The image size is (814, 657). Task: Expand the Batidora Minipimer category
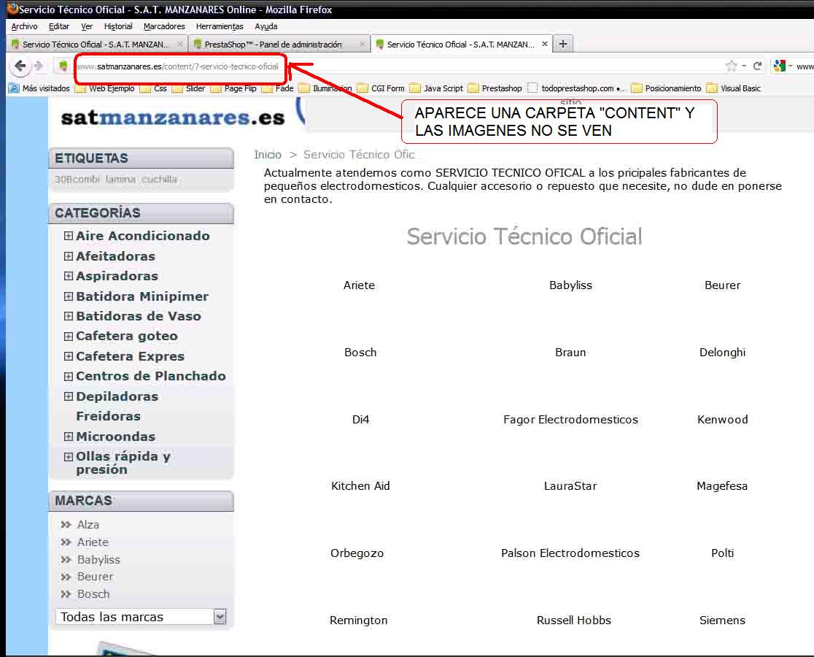[68, 296]
